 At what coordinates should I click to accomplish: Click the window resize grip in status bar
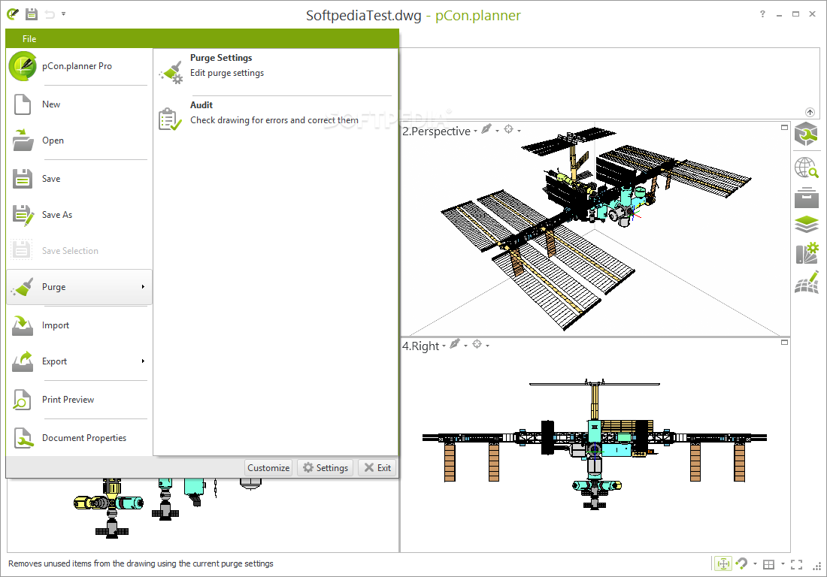(818, 566)
